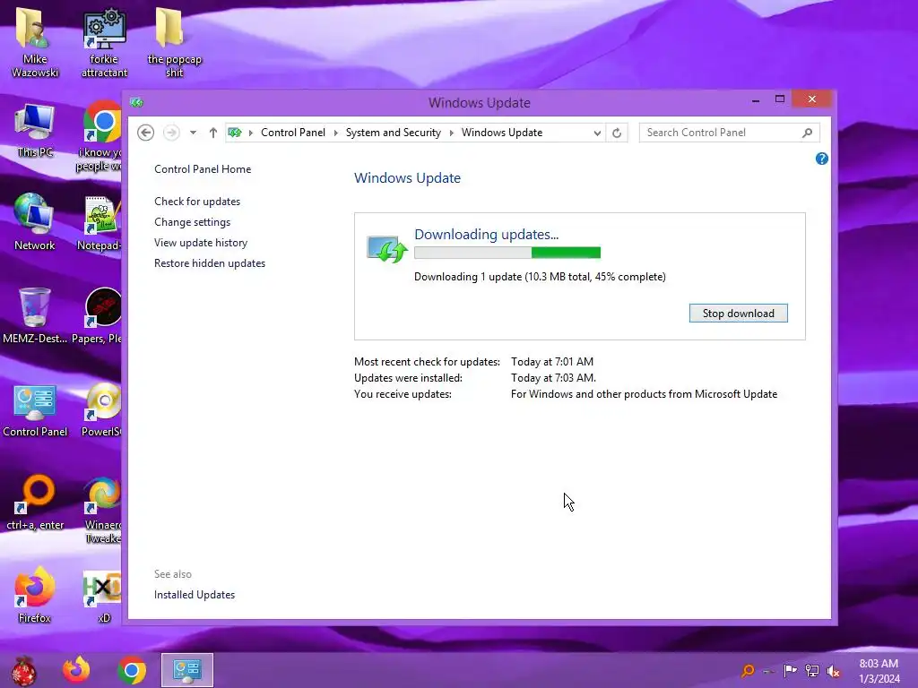
Task: Select the Control Panel breadcrumb
Action: coord(293,133)
